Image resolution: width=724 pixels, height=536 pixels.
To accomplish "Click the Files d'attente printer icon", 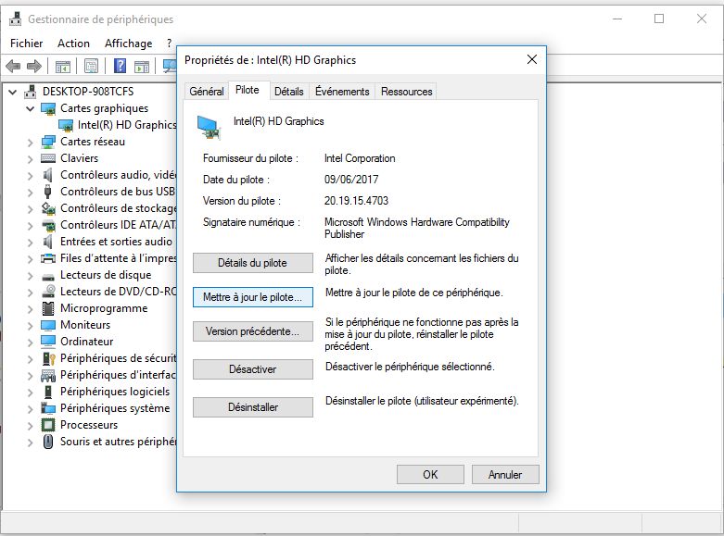I will click(48, 258).
